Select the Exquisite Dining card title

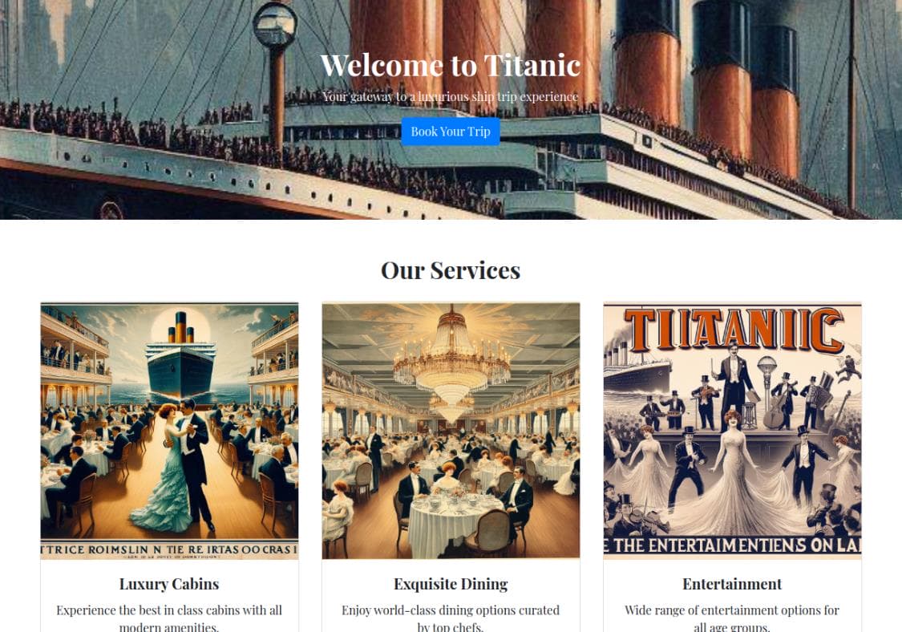pyautogui.click(x=451, y=584)
